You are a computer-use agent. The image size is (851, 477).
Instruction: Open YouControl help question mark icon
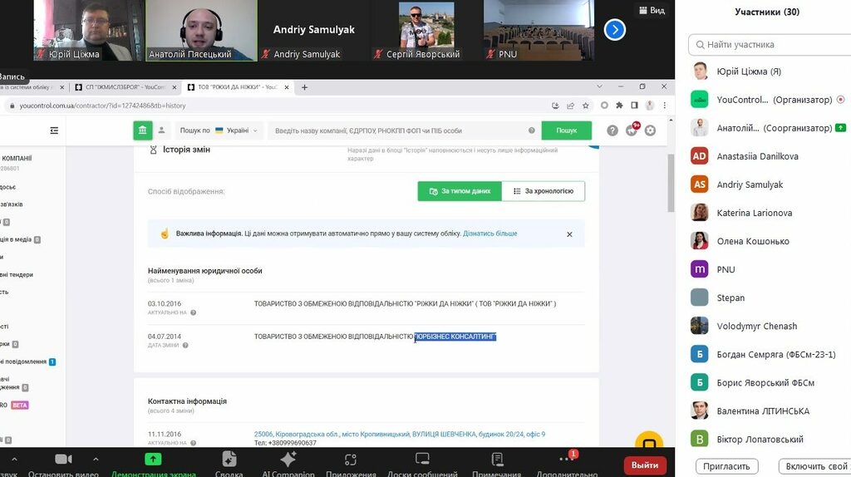(612, 130)
